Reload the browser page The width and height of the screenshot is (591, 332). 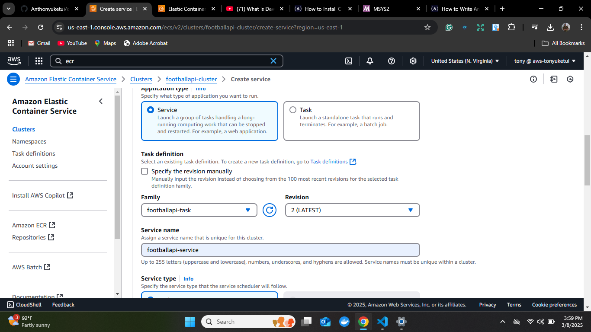[x=41, y=27]
